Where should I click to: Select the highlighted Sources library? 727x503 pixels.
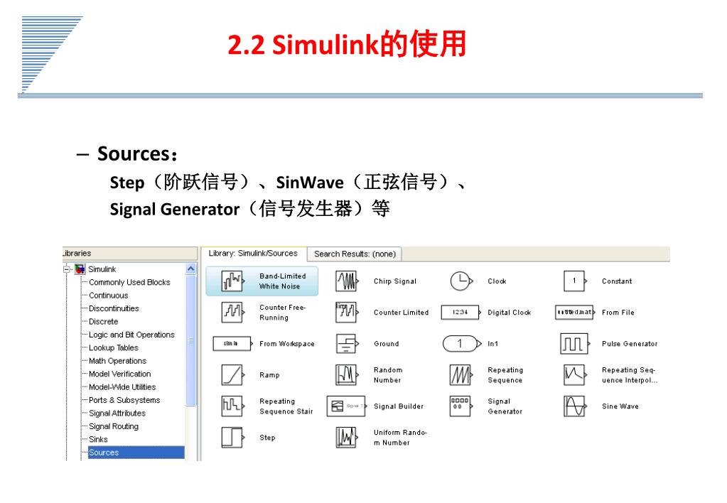coord(136,453)
